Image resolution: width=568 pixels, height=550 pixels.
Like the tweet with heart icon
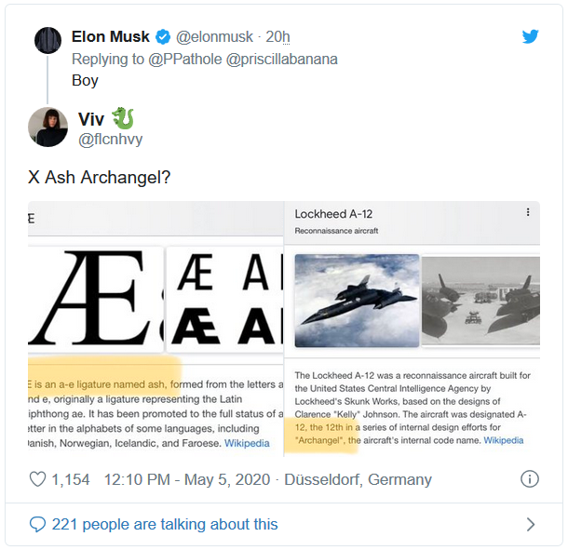click(38, 479)
